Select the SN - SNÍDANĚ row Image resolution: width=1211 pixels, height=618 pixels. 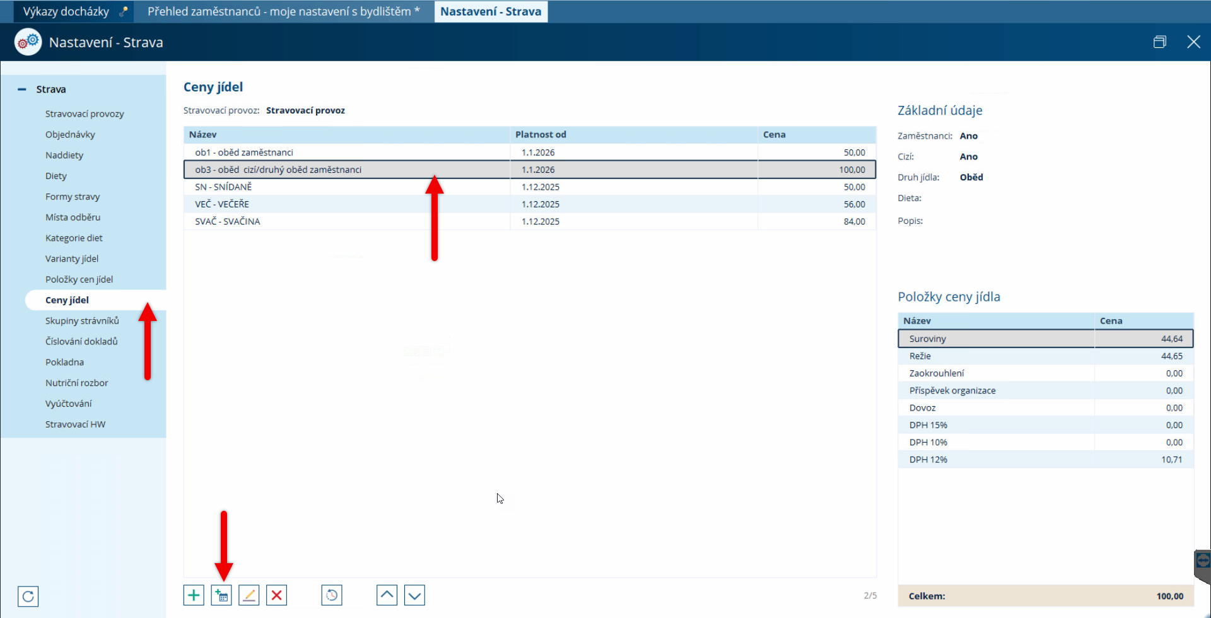pyautogui.click(x=530, y=187)
